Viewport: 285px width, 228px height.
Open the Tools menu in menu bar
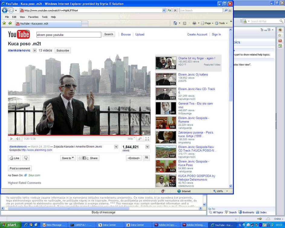pyautogui.click(x=45, y=17)
